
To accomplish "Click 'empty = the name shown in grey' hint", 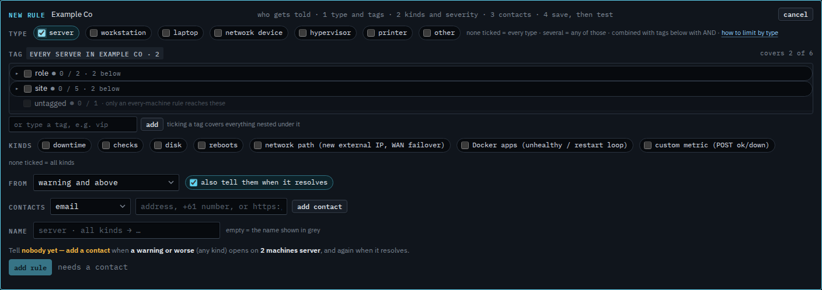I will 273,230.
